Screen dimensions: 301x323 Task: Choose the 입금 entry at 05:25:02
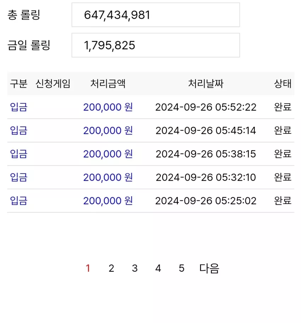[x=18, y=201]
